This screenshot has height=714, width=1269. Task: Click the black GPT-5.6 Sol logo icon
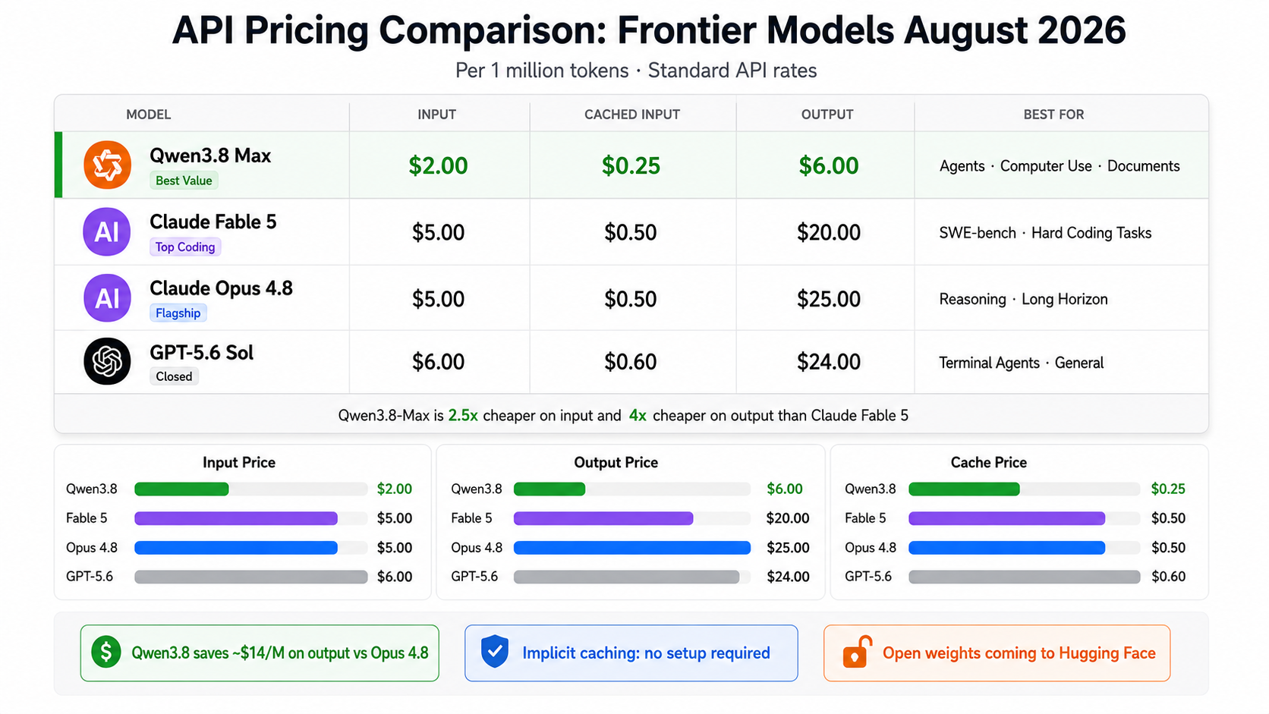pos(107,361)
